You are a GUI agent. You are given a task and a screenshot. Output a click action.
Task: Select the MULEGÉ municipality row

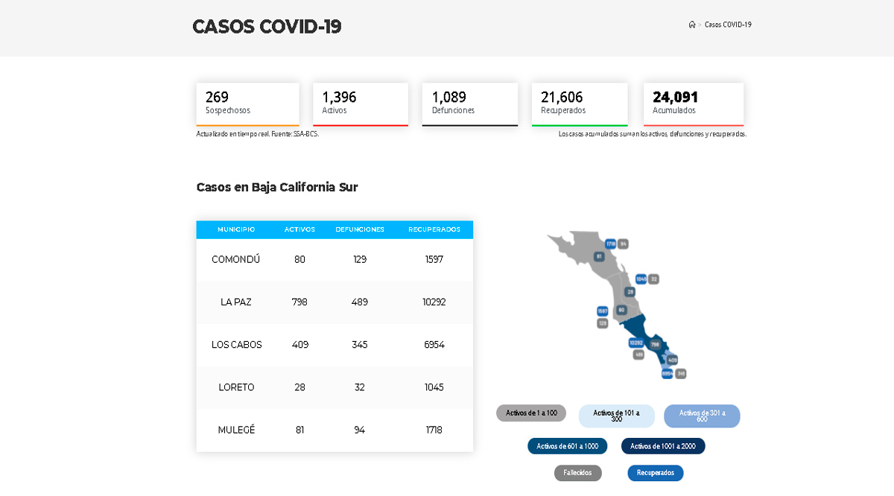click(335, 430)
